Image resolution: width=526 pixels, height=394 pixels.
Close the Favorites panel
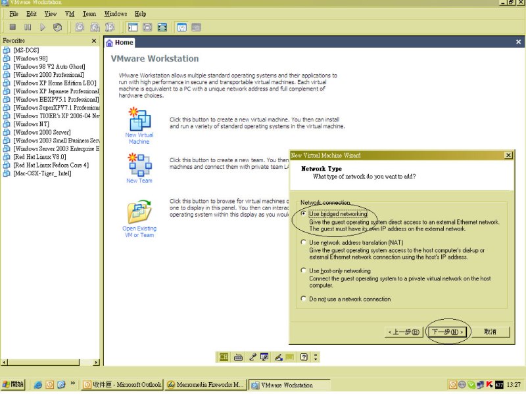point(94,41)
